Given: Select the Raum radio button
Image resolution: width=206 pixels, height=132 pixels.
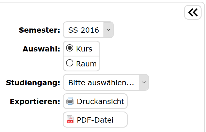Looking at the screenshot, I should tap(70, 63).
